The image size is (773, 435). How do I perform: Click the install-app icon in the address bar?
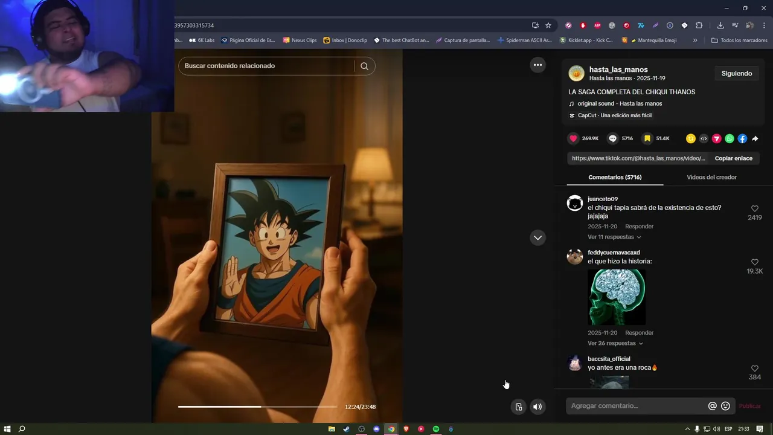tap(535, 25)
